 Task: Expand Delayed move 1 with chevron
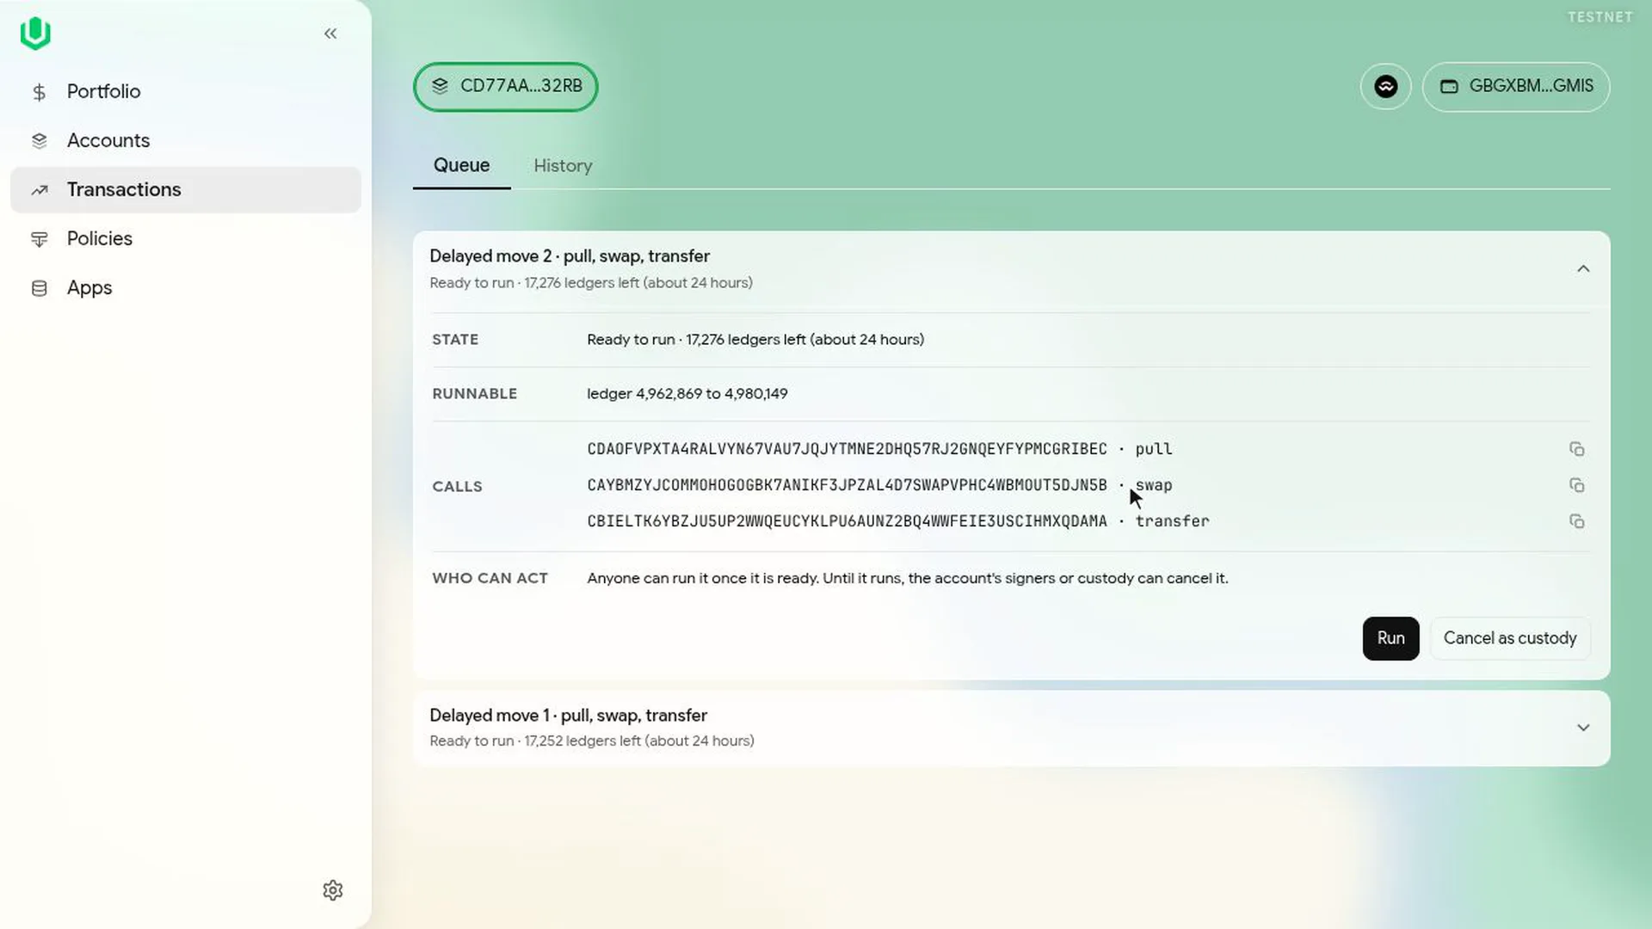click(1583, 728)
